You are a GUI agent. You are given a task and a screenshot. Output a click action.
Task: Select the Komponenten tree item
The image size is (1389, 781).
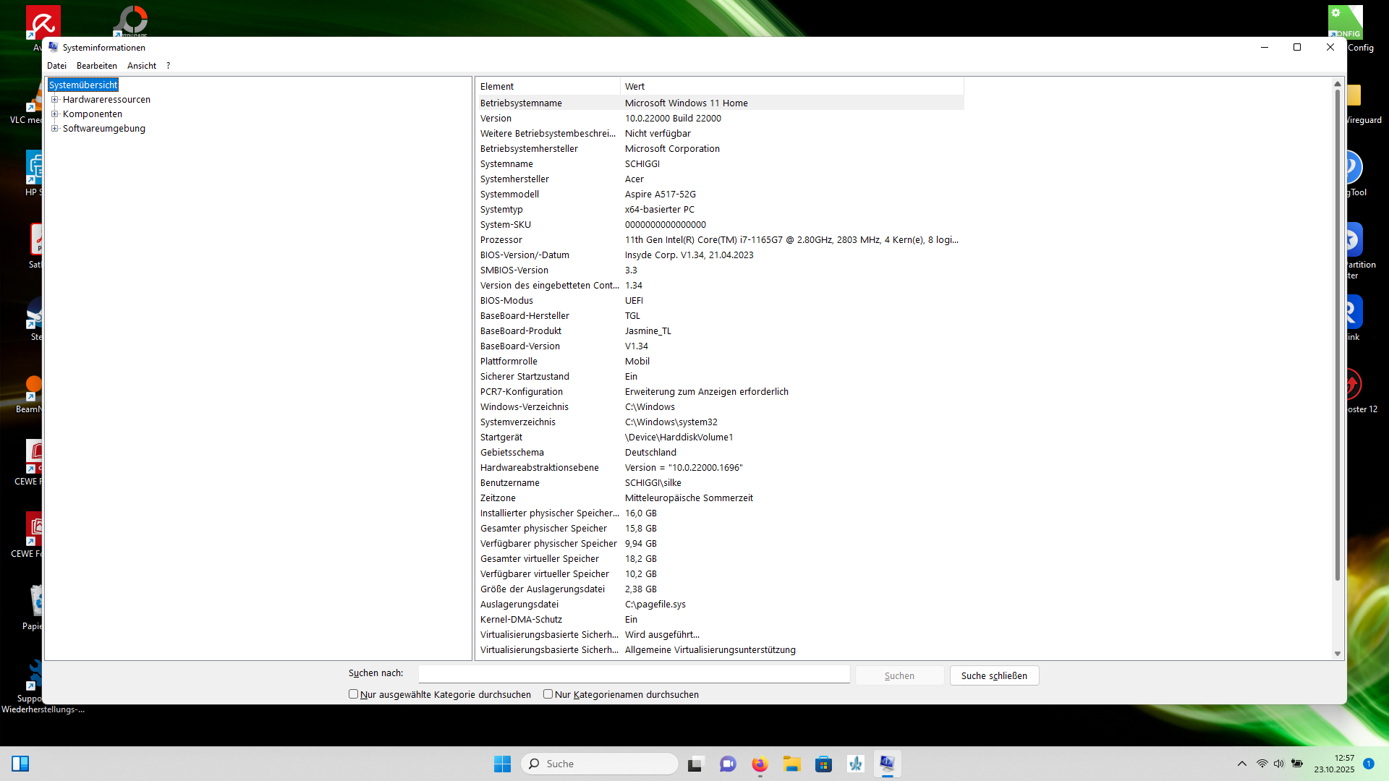point(93,114)
